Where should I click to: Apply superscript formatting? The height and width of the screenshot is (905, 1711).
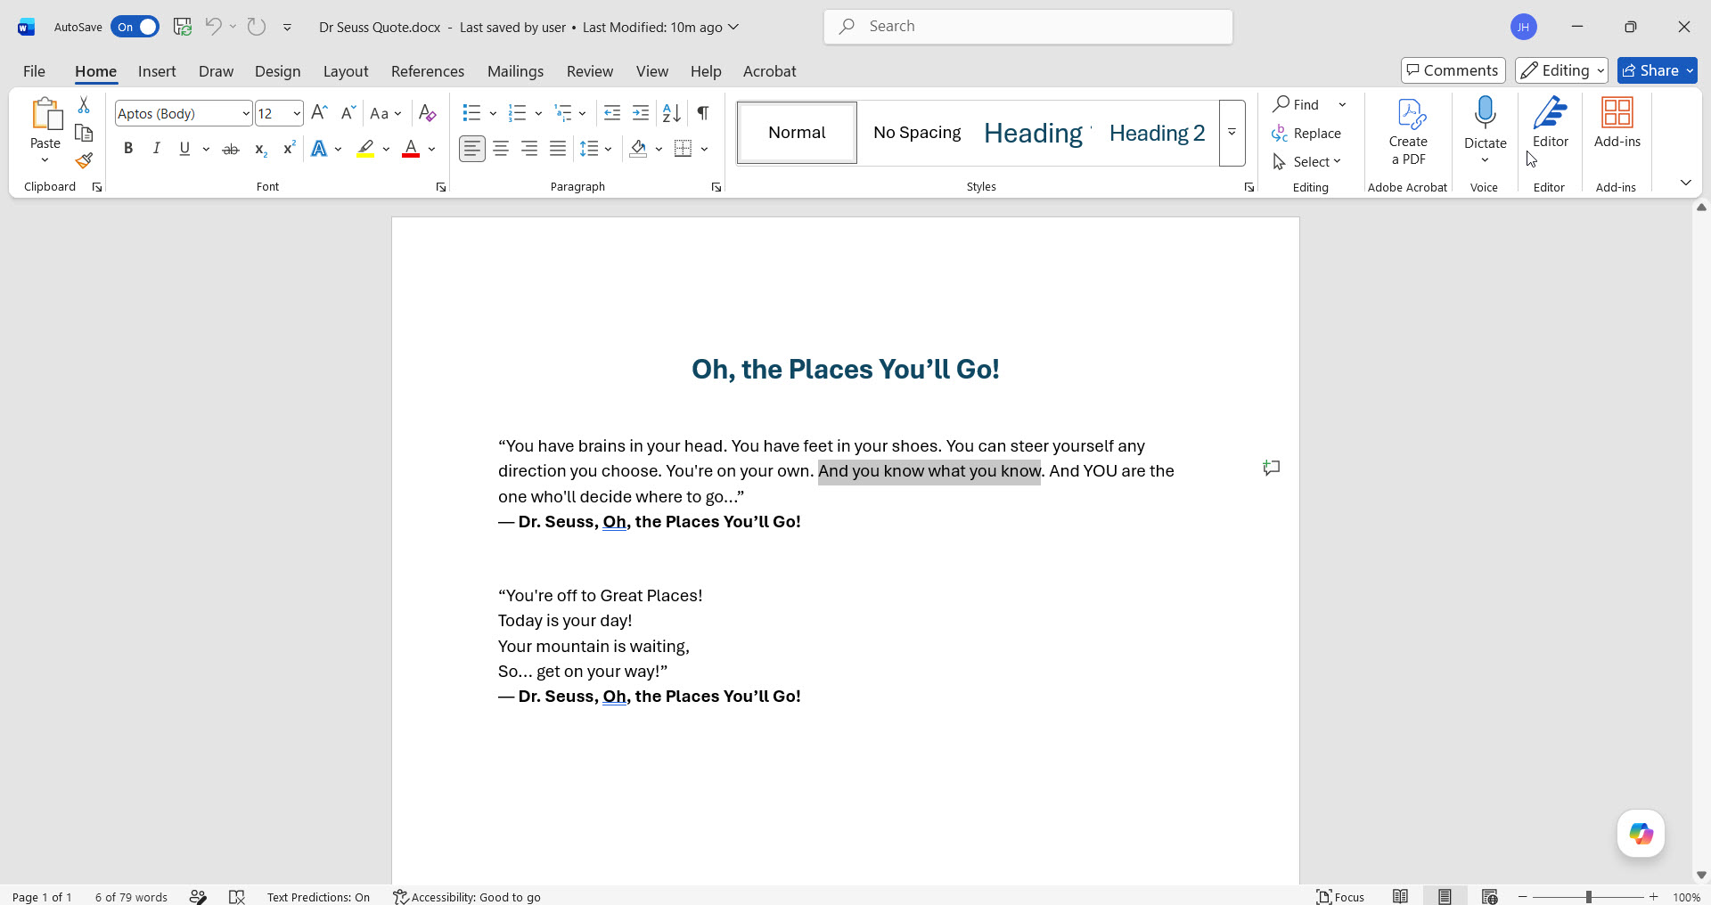tap(289, 149)
